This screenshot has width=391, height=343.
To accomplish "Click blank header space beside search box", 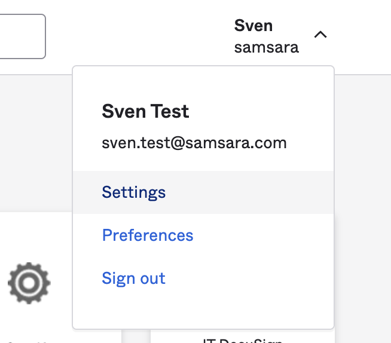I will pos(140,36).
